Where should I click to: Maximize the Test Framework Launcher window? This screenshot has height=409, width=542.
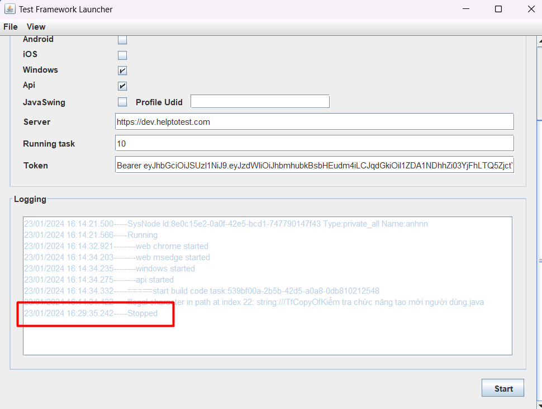[x=498, y=9]
